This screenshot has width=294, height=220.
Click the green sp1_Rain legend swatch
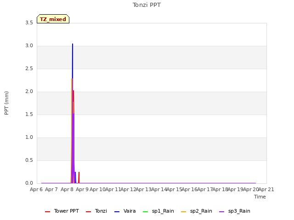145,212
